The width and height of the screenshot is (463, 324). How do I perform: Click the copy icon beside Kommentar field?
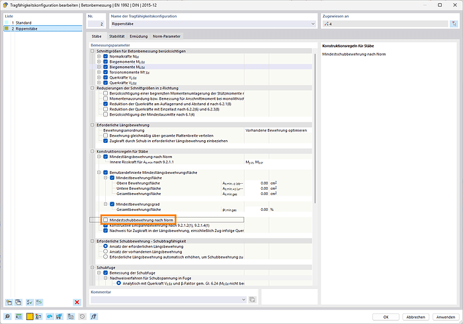[x=252, y=300]
